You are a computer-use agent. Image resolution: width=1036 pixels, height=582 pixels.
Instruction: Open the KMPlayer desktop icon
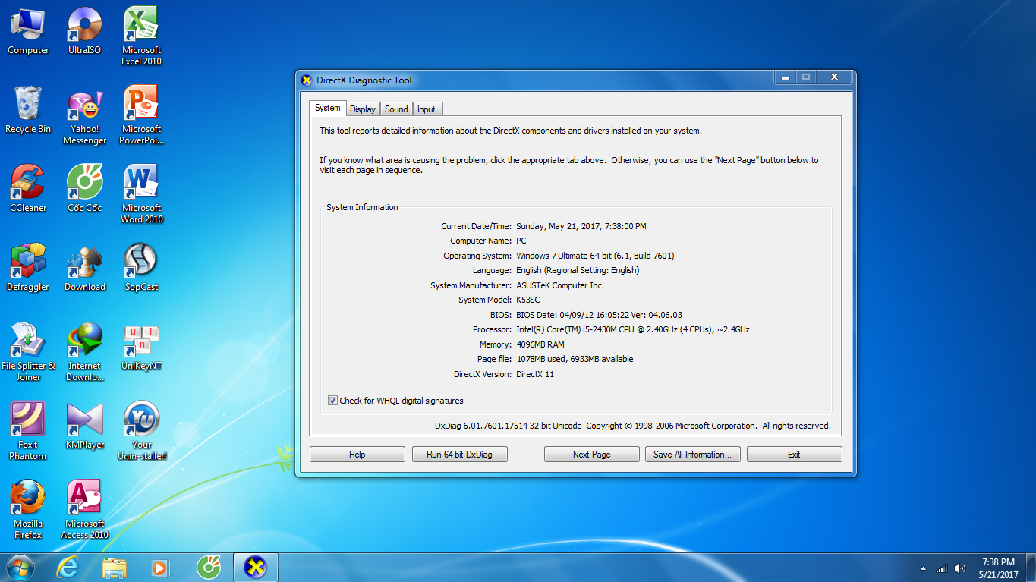point(84,420)
